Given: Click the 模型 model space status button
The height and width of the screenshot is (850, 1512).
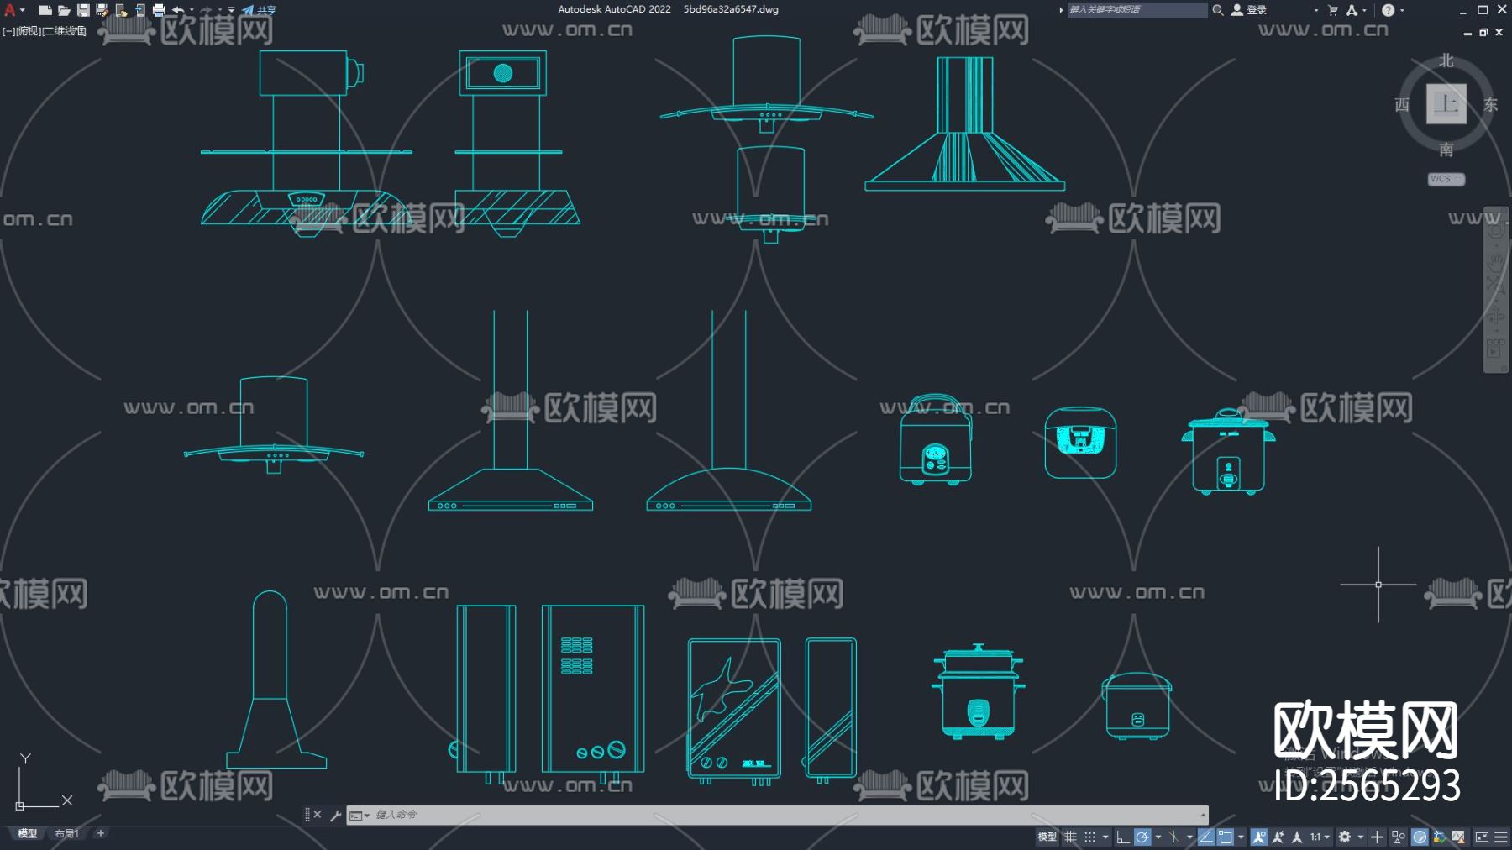Looking at the screenshot, I should 1047,837.
